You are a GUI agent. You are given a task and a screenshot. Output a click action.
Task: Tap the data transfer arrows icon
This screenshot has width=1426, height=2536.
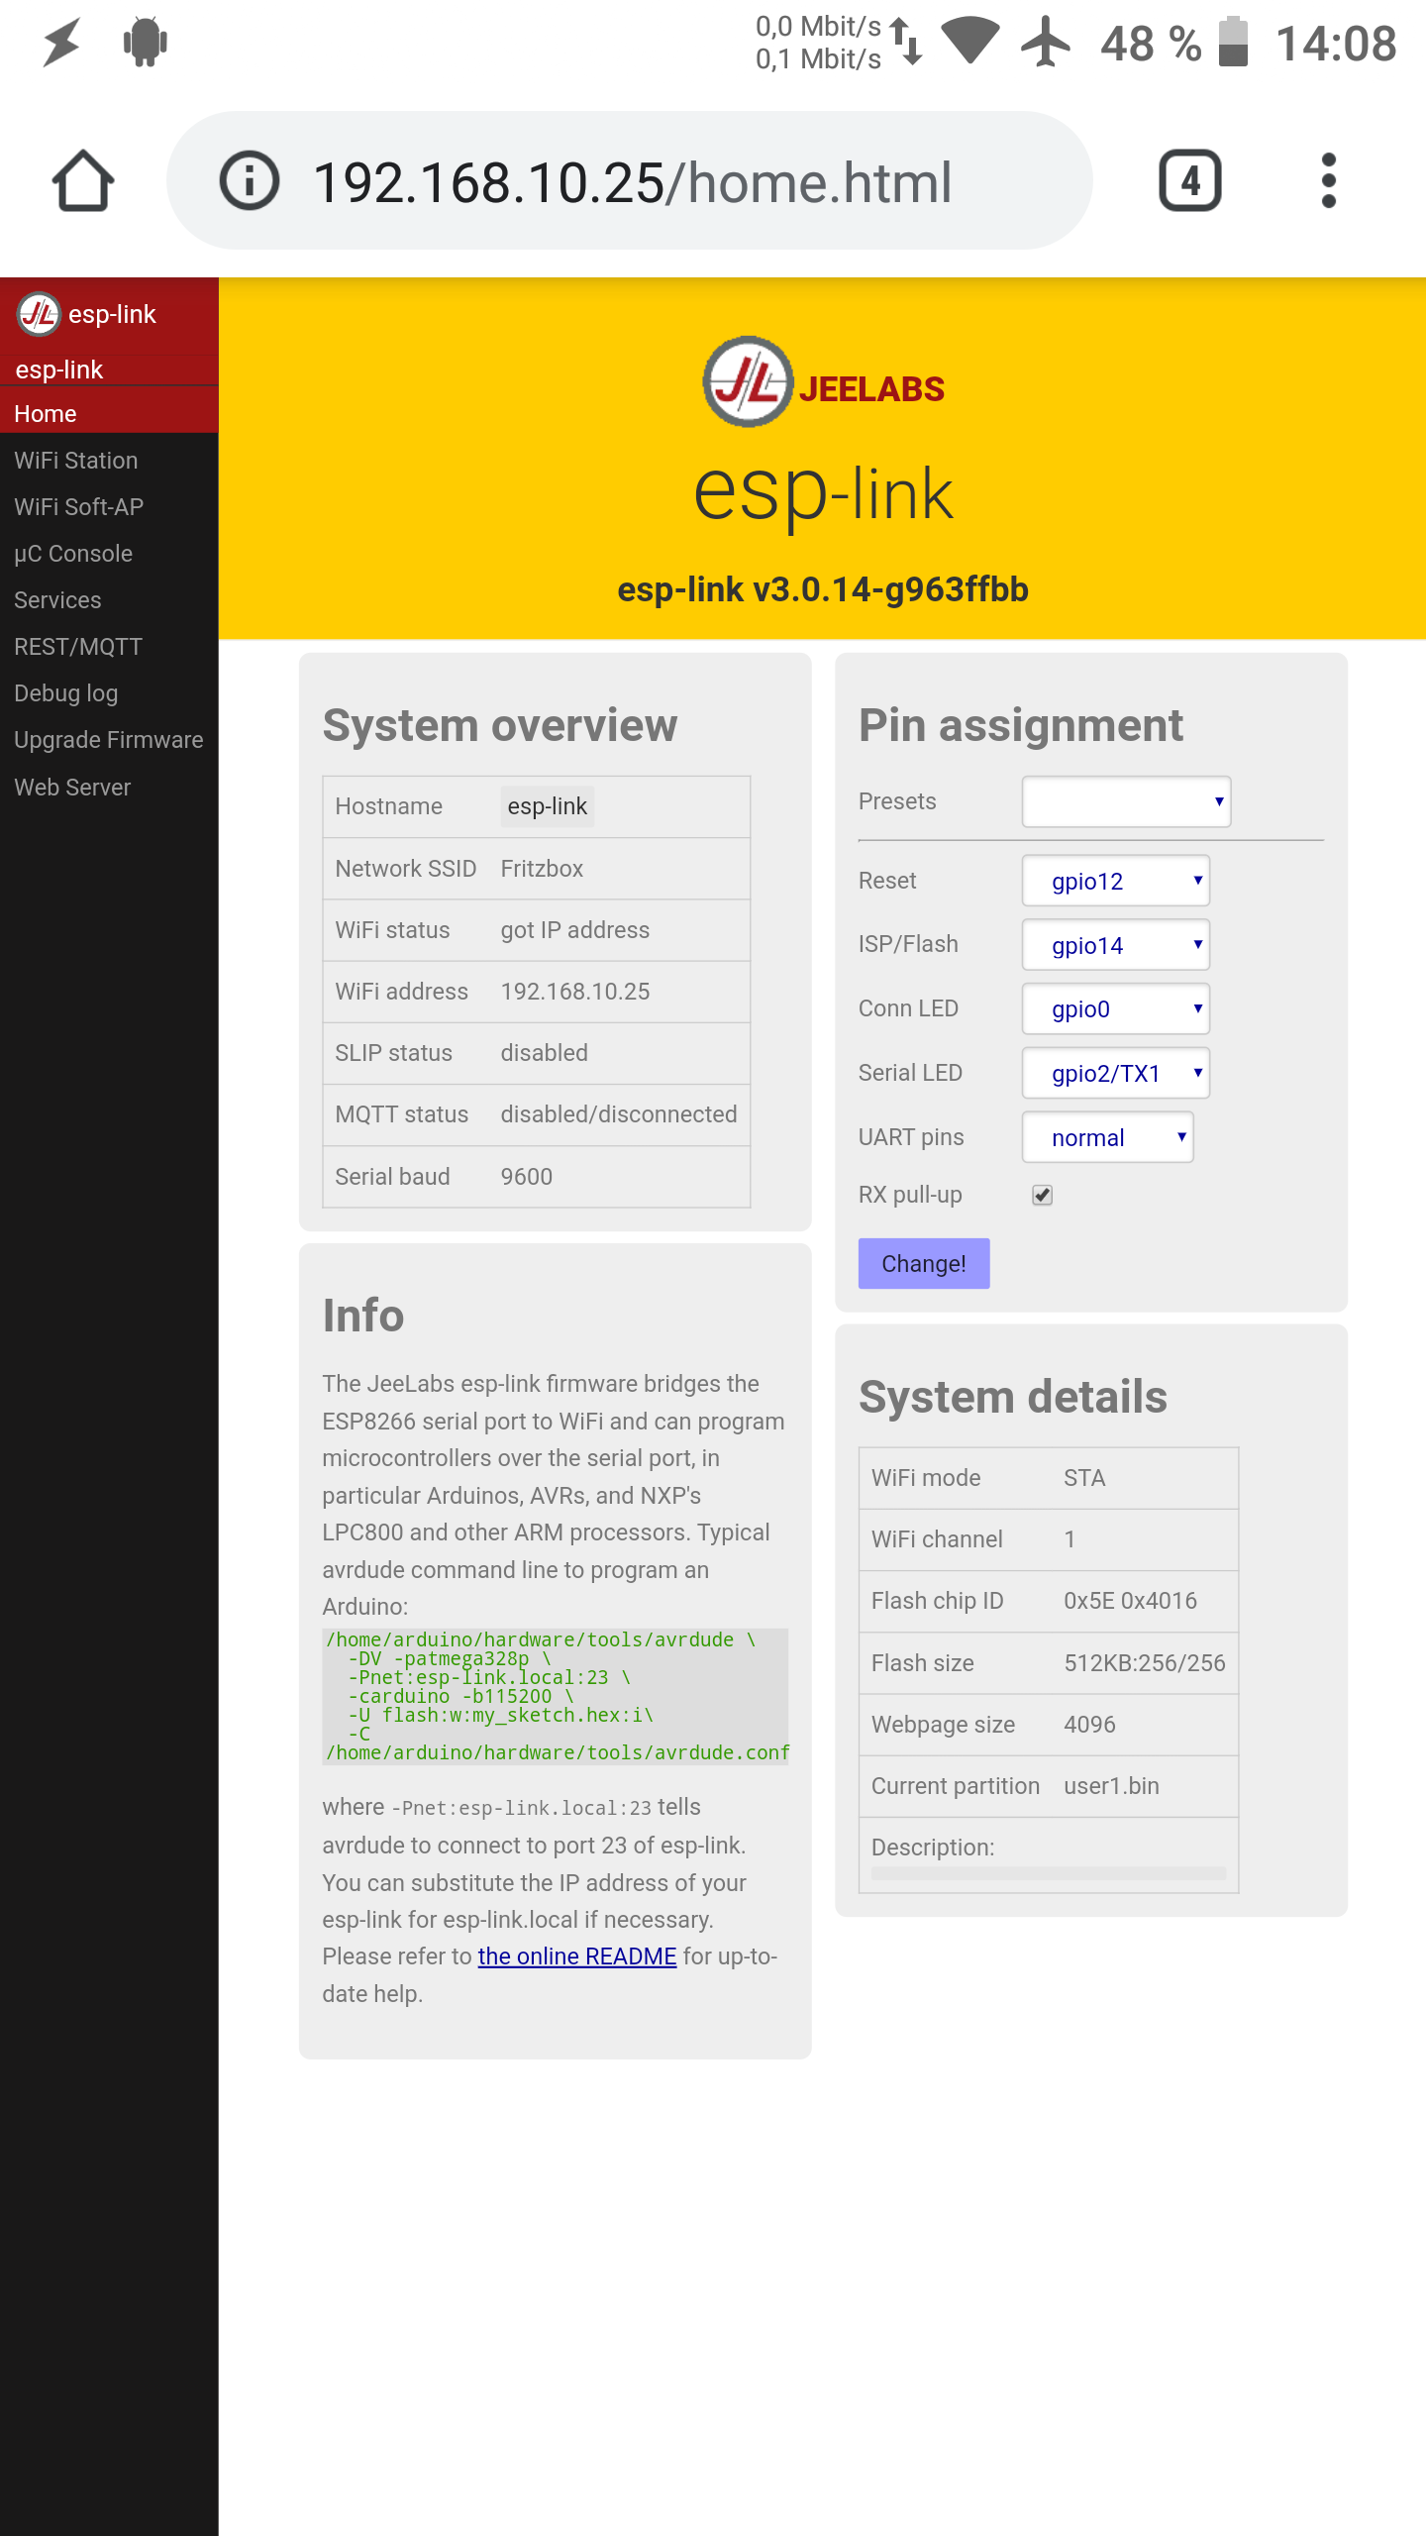[x=905, y=43]
